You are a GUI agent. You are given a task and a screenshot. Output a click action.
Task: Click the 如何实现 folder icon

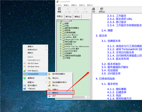tap(63, 44)
